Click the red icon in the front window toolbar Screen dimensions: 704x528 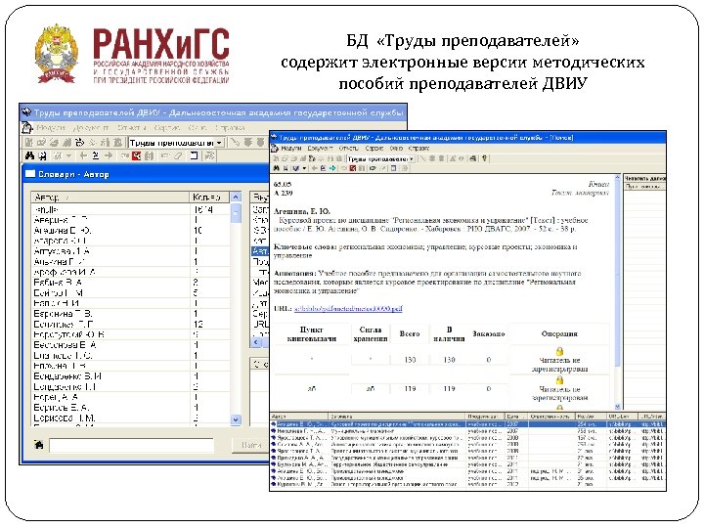coord(353,168)
